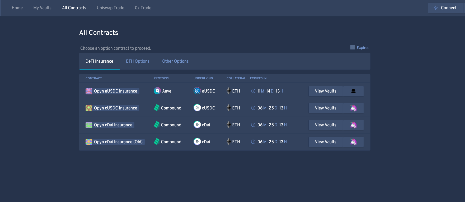This screenshot has height=202, width=465.
Task: Open 0x Trade page
Action: [x=143, y=8]
